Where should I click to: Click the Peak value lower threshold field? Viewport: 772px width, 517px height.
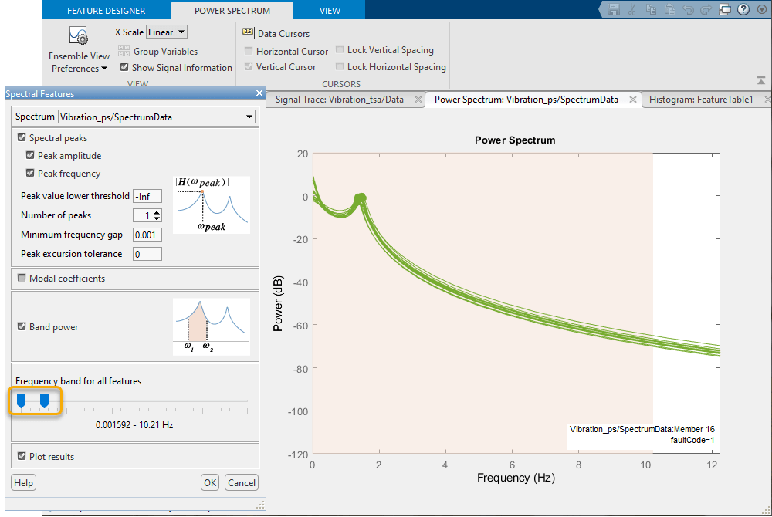(x=147, y=196)
